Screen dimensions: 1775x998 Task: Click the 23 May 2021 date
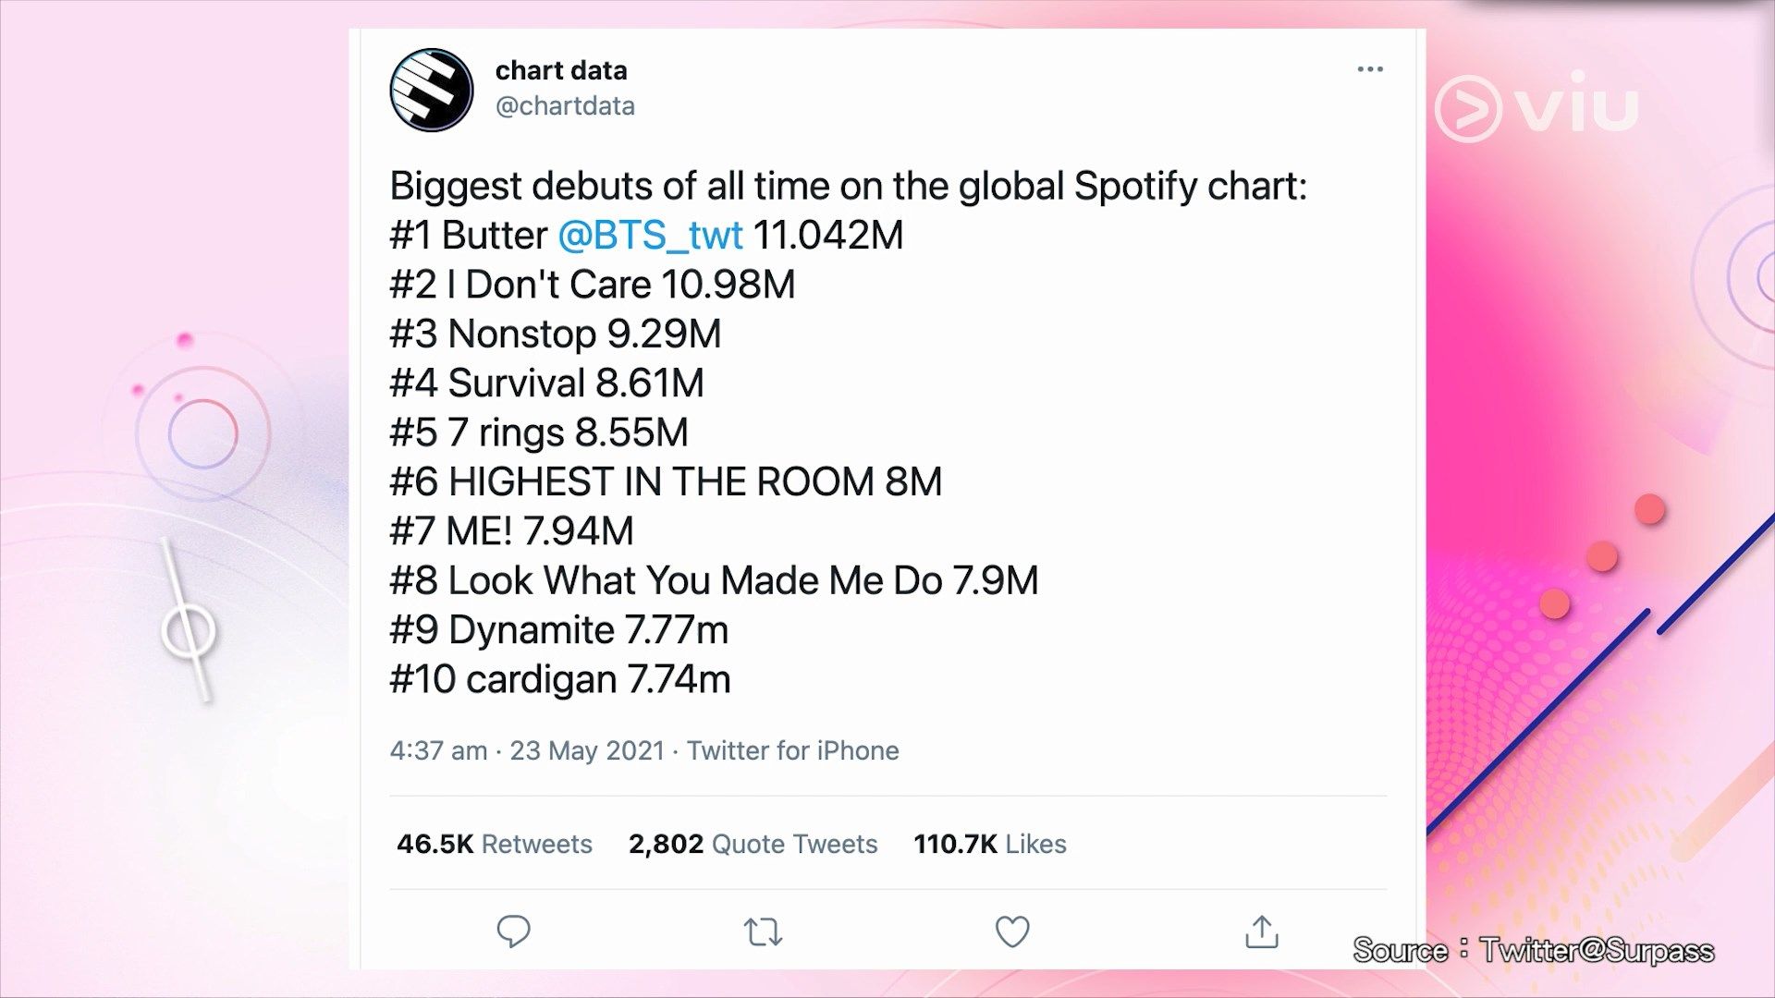pyautogui.click(x=587, y=750)
